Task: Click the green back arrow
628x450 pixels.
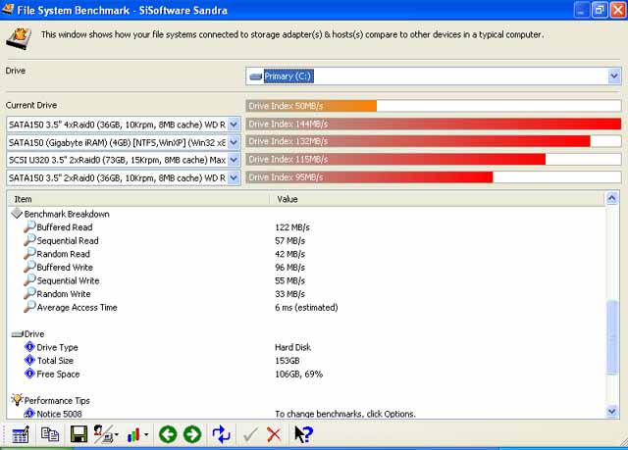Action: pyautogui.click(x=168, y=434)
